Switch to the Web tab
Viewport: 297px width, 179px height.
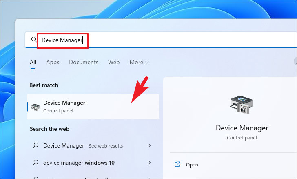(114, 62)
